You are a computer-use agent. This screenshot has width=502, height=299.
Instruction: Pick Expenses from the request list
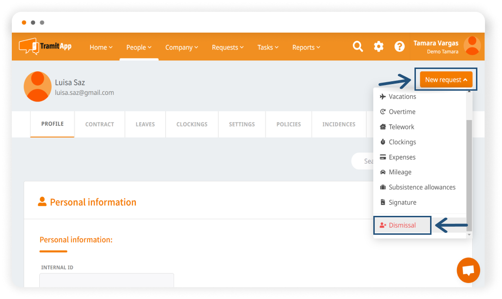coord(402,157)
